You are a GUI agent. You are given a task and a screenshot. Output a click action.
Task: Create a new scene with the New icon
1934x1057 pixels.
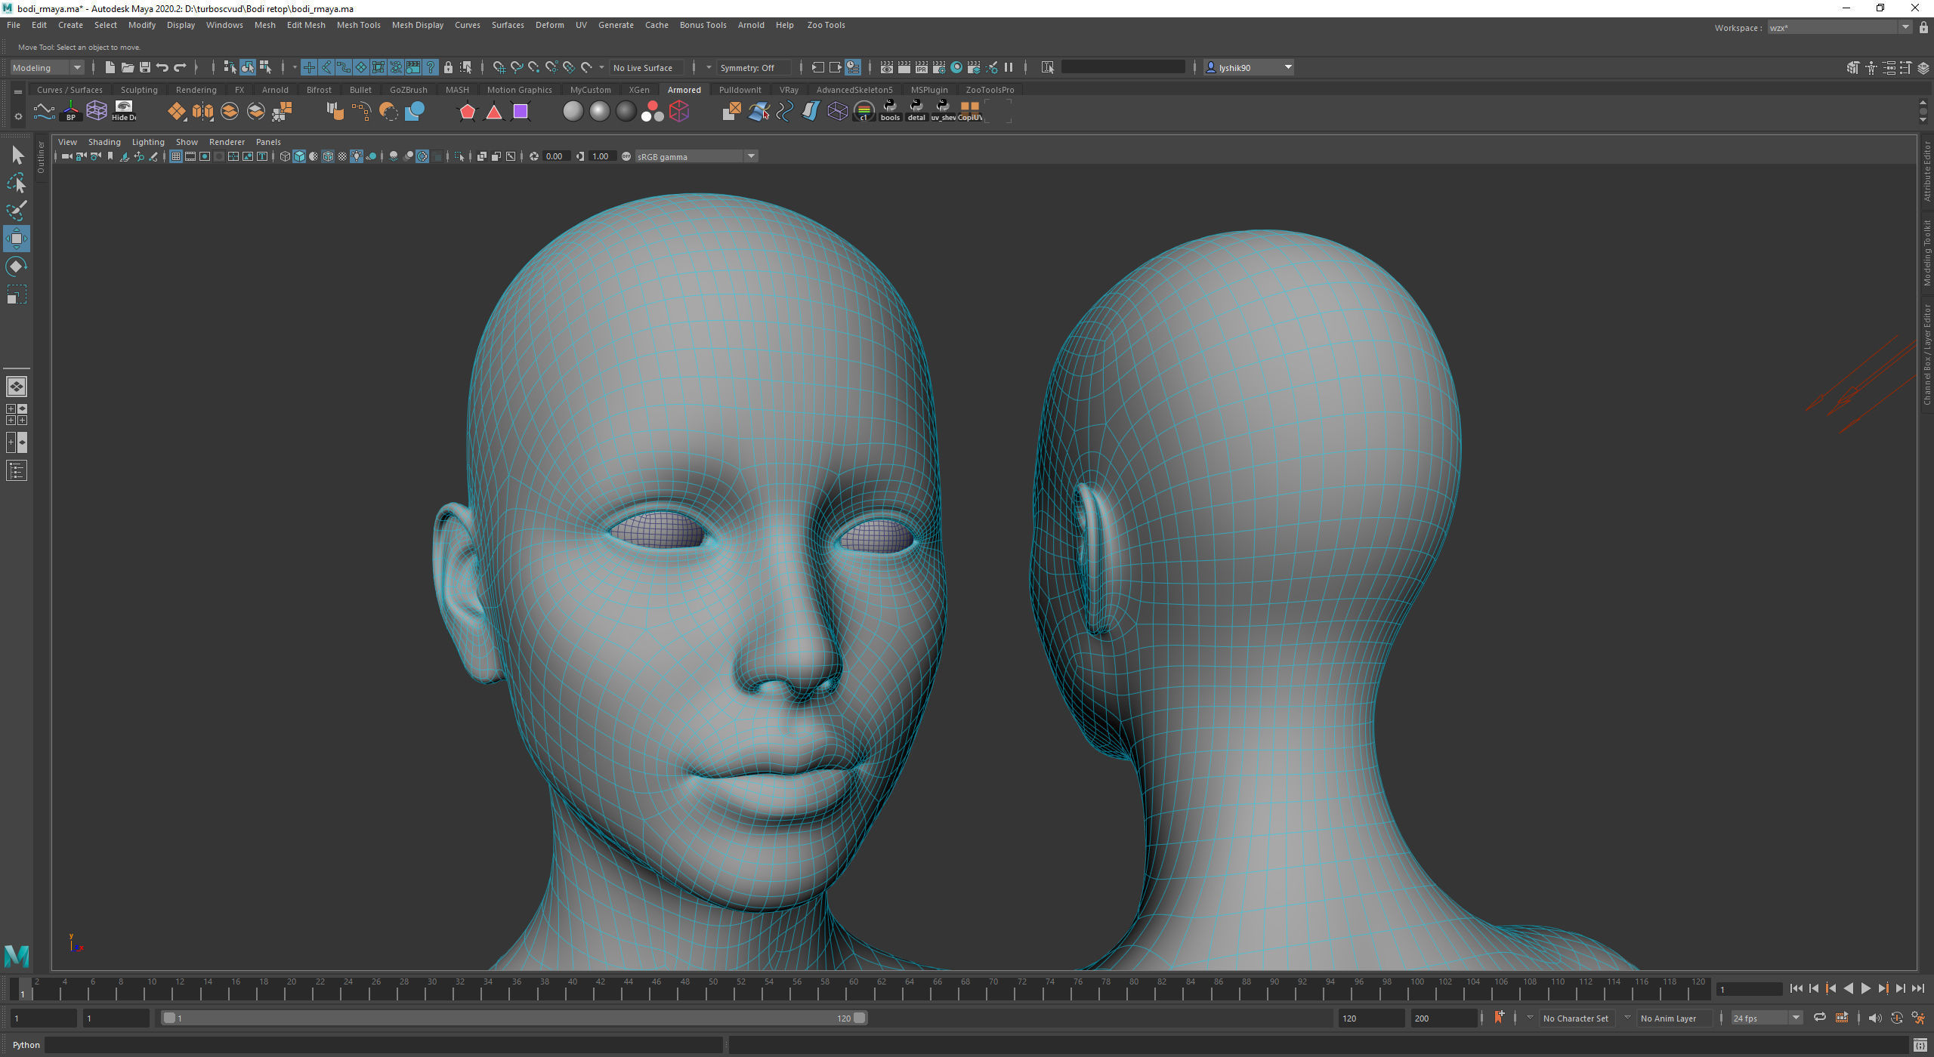pos(110,67)
